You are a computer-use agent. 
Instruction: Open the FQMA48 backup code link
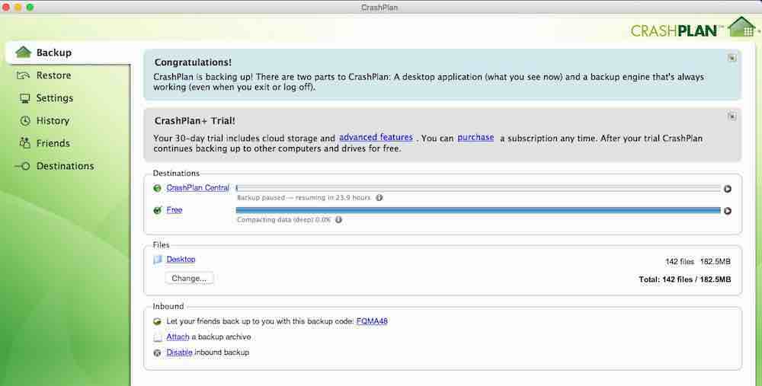(x=372, y=321)
